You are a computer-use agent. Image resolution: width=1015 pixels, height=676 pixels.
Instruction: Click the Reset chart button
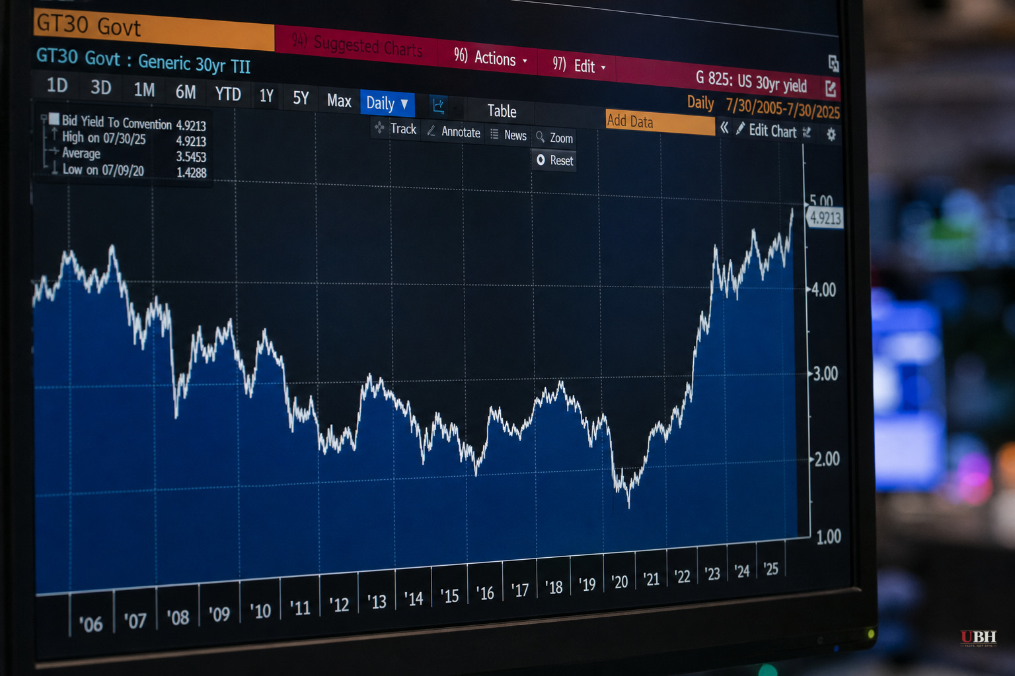tap(554, 160)
